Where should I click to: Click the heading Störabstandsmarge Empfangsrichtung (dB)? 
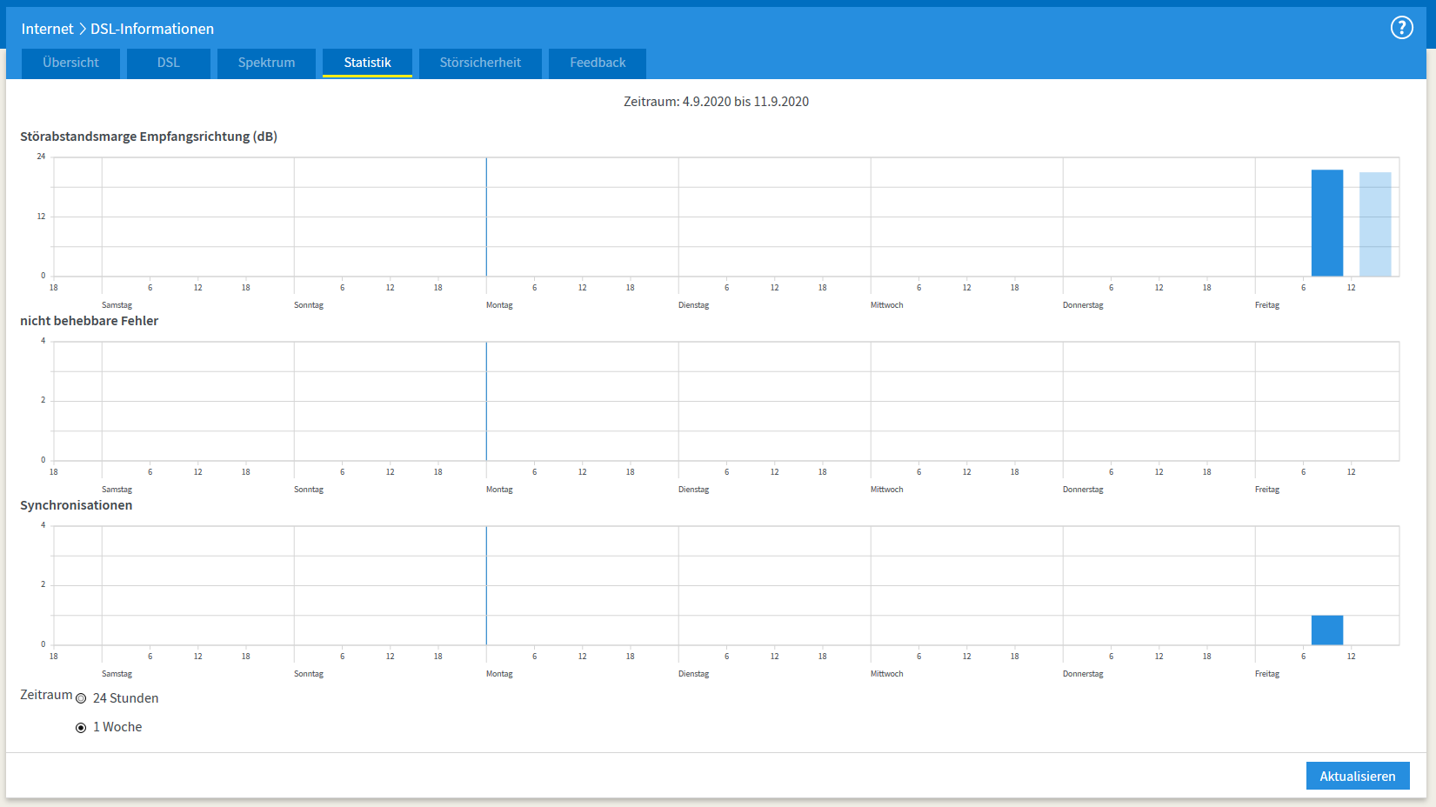(149, 137)
